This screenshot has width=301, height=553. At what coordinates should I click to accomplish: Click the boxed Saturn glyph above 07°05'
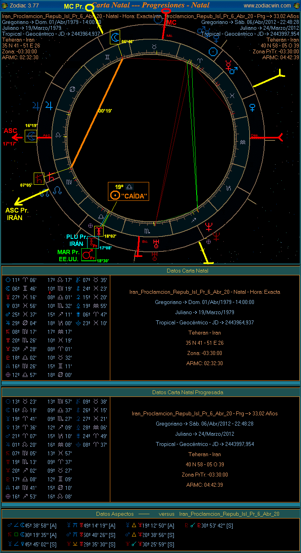pyautogui.click(x=39, y=179)
